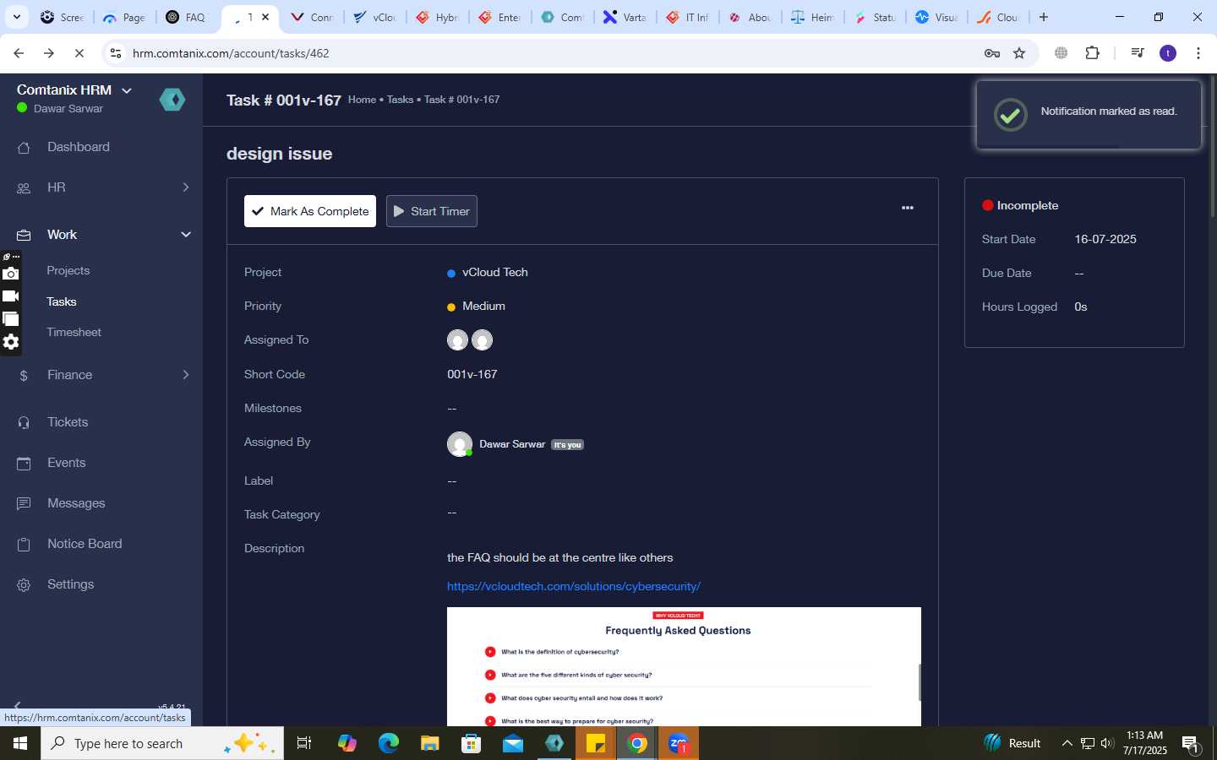The height and width of the screenshot is (760, 1217).
Task: Click Dawar Sarwar assigned-by avatar
Action: pos(459,444)
